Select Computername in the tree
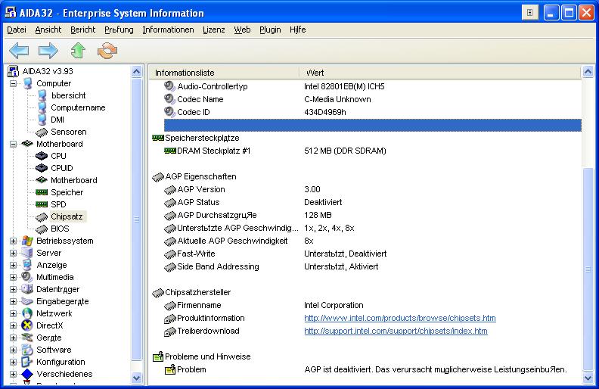Screen dimensions: 599x389 [78, 107]
